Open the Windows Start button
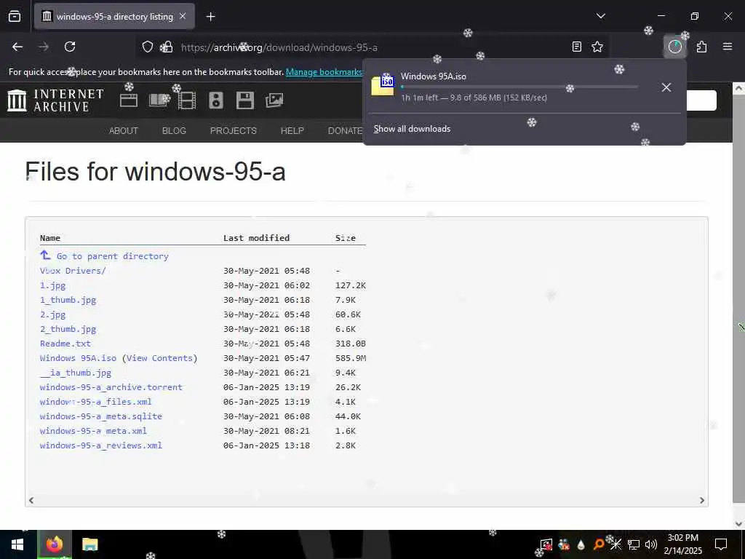The width and height of the screenshot is (745, 559). tap(17, 544)
